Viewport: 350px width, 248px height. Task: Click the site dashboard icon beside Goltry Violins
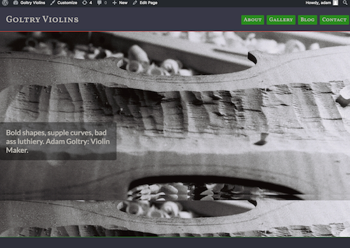(x=15, y=3)
